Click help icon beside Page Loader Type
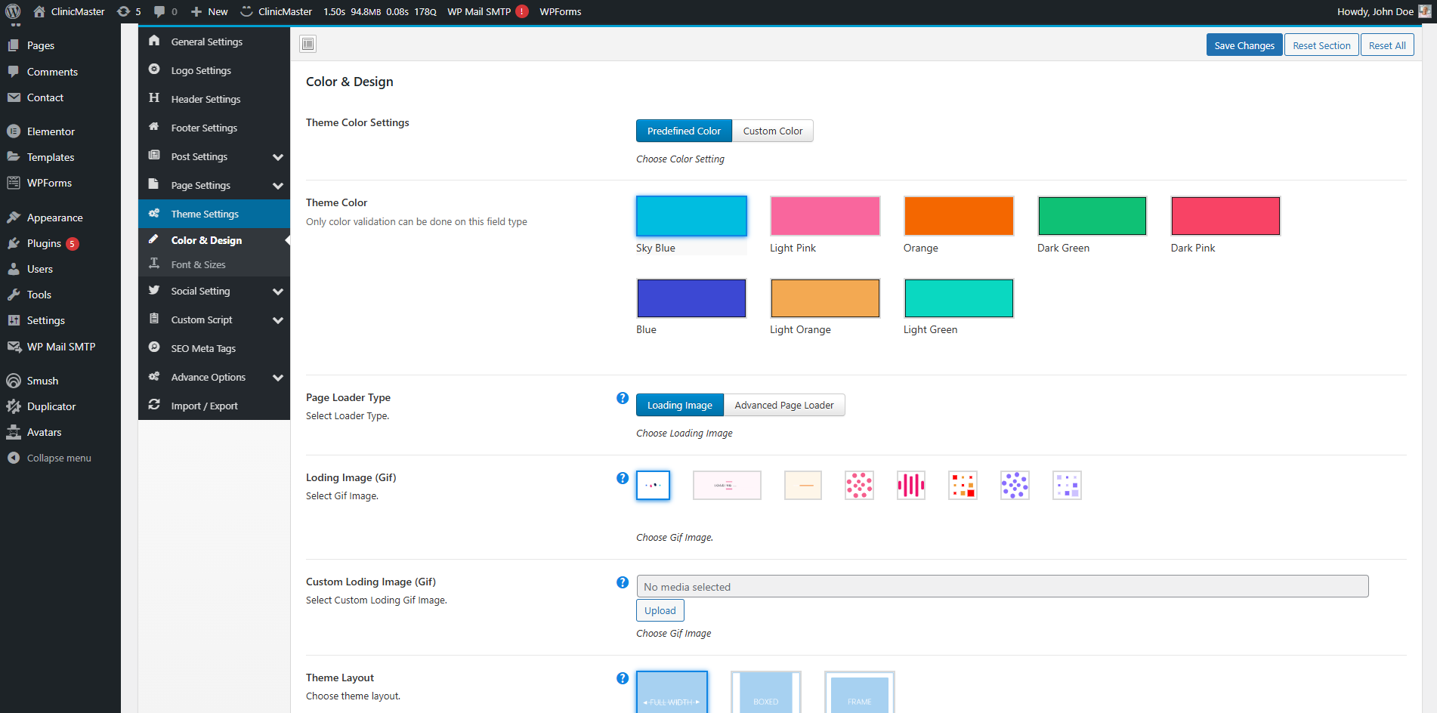Image resolution: width=1437 pixels, height=713 pixels. coord(622,398)
